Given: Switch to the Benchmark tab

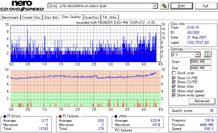Looking at the screenshot, I should click(10, 17).
